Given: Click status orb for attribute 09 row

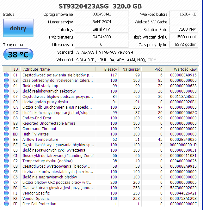Looking at the screenshot, I should [x=6, y=102].
